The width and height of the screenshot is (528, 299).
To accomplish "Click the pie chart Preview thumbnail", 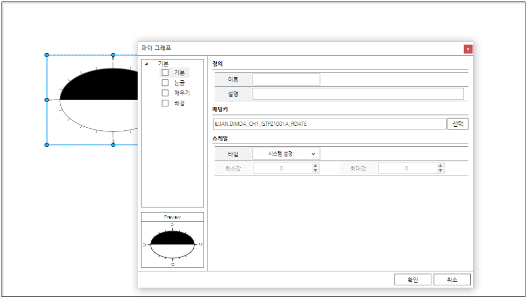I will point(172,244).
